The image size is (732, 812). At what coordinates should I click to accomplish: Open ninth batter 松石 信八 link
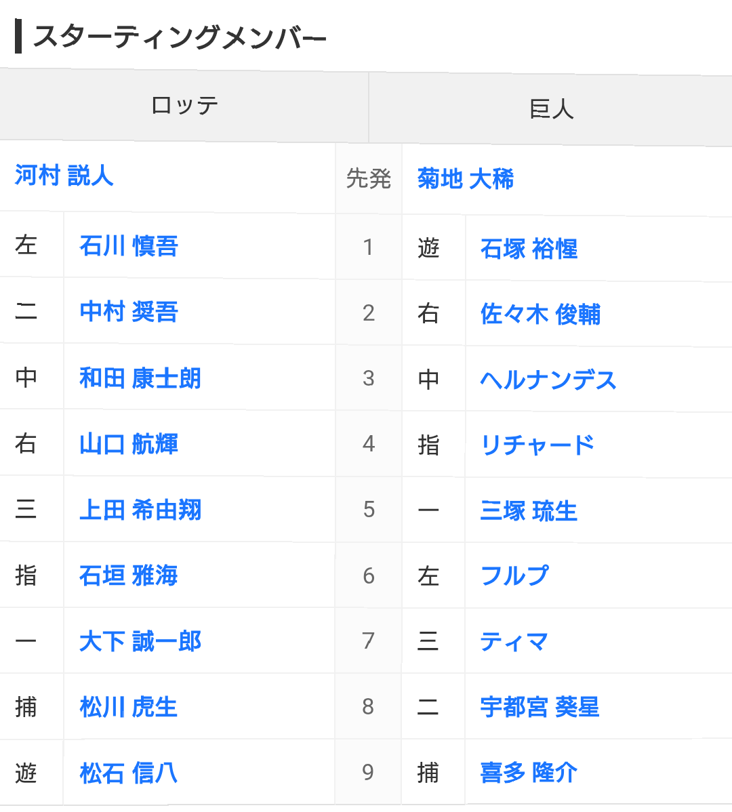(129, 773)
